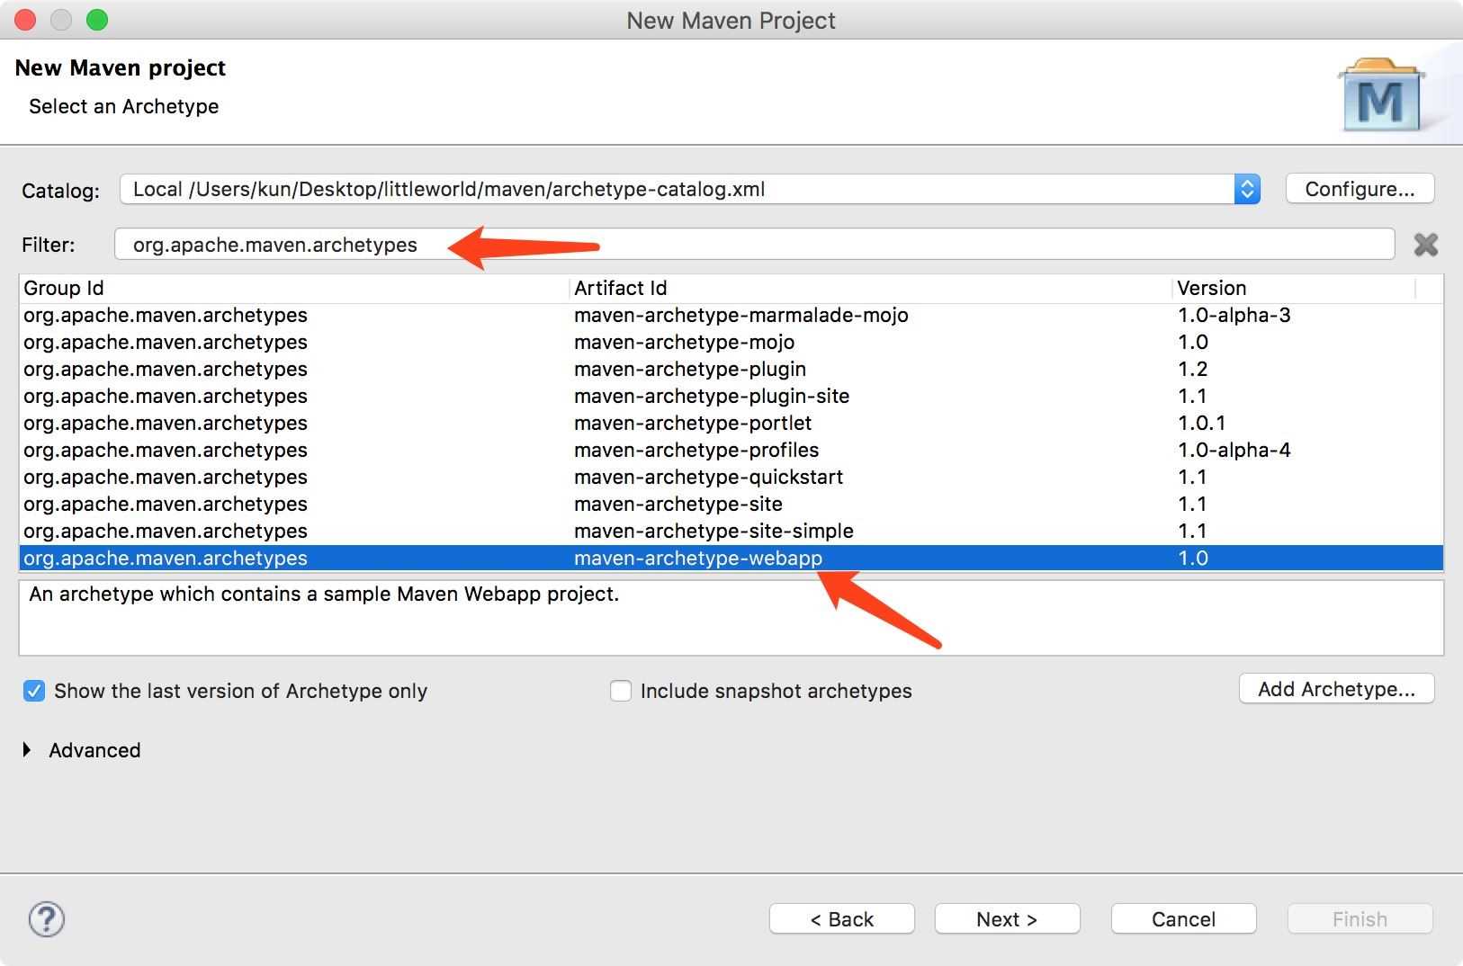Select the maven-archetype-webapp archetype row
Screen dimensions: 1463x966
coord(698,558)
